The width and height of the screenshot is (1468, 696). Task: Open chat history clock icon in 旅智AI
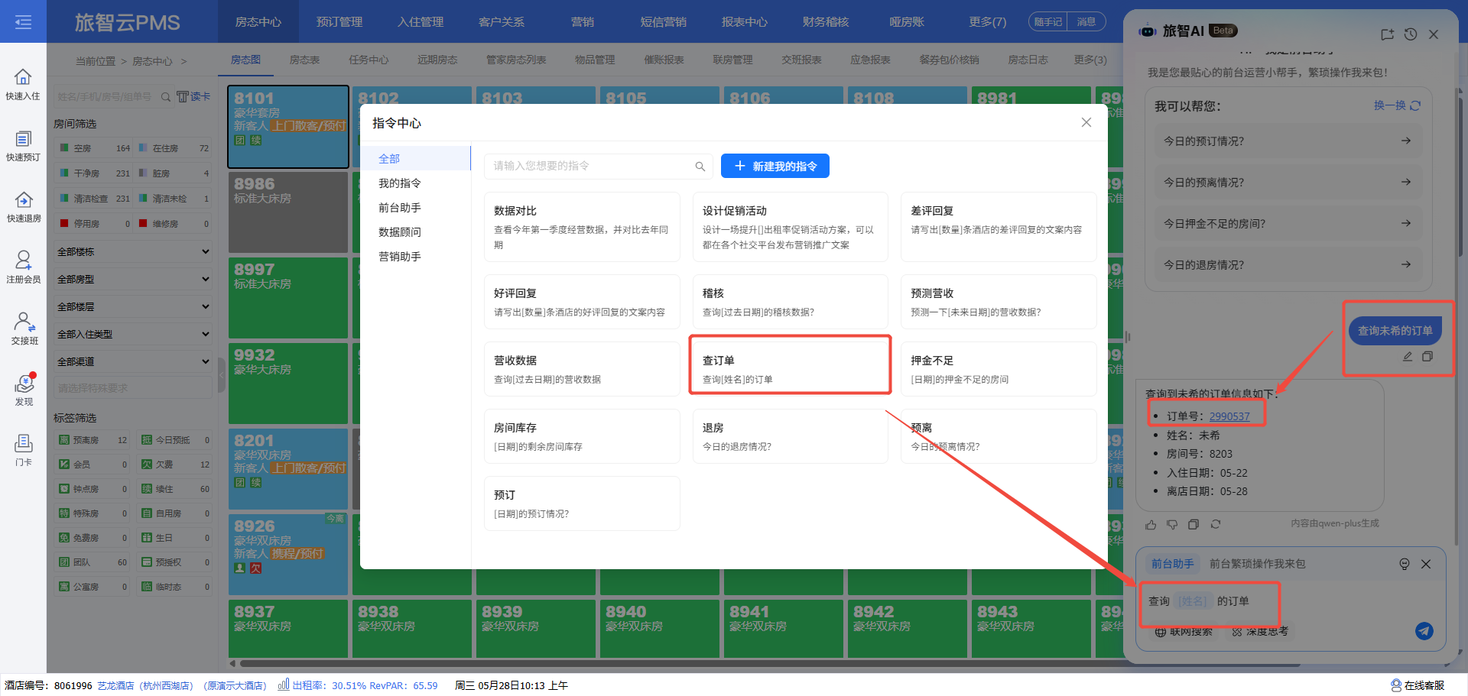point(1411,34)
